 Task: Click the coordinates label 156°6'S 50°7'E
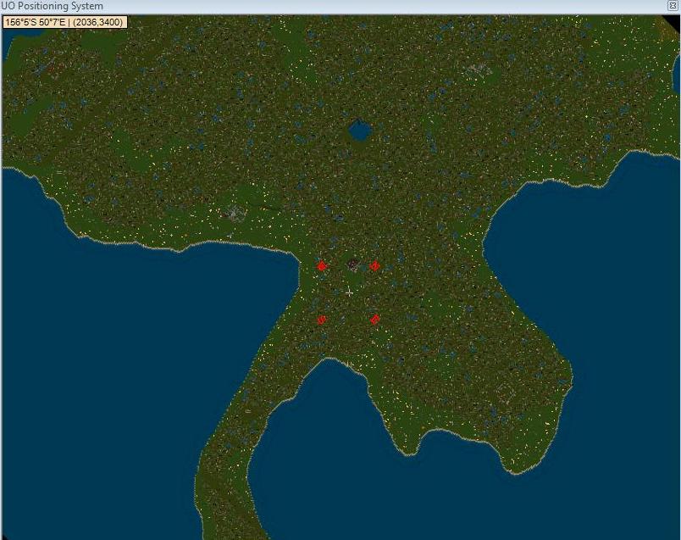65,22
